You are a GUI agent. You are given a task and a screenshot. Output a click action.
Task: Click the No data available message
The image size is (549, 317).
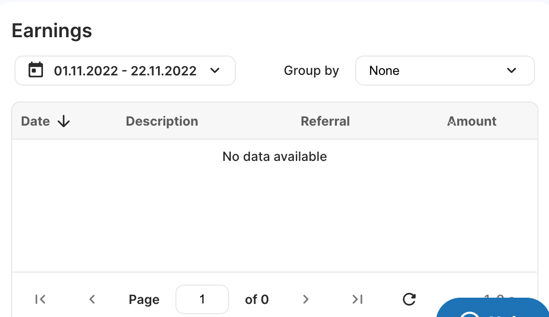coord(274,157)
